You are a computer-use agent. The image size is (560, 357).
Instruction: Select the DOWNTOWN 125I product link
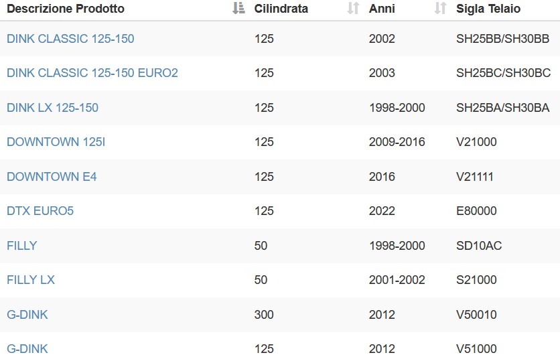(x=56, y=142)
